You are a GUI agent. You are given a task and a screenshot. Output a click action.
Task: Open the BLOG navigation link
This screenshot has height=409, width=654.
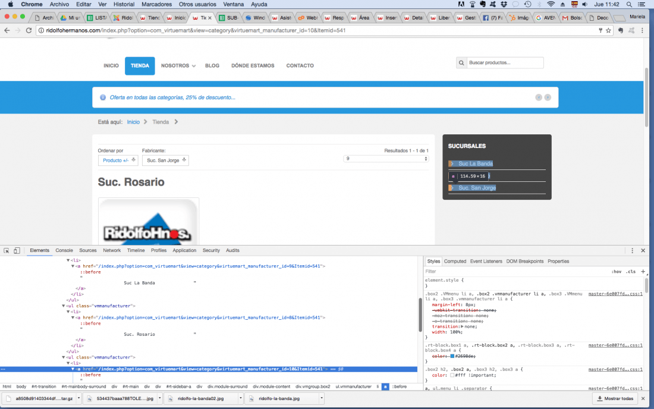212,66
